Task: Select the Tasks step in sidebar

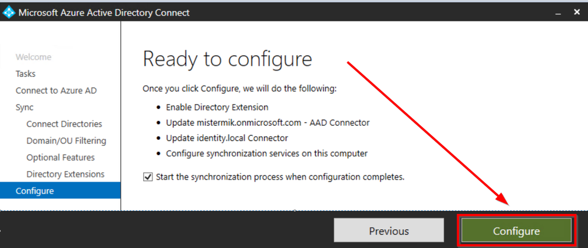Action: pos(25,74)
